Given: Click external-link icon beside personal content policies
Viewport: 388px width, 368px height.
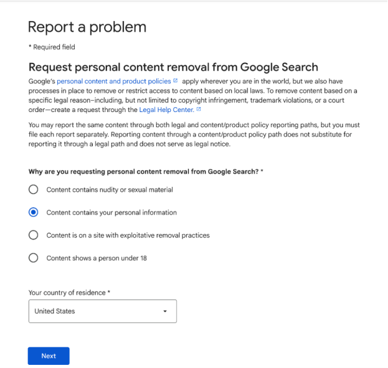Looking at the screenshot, I should [x=176, y=81].
